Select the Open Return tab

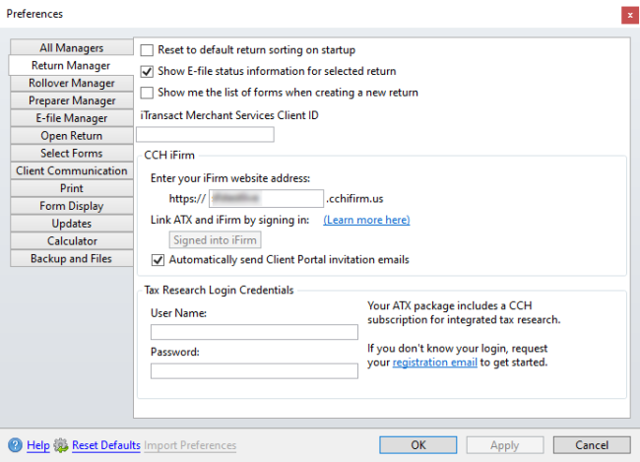click(72, 136)
